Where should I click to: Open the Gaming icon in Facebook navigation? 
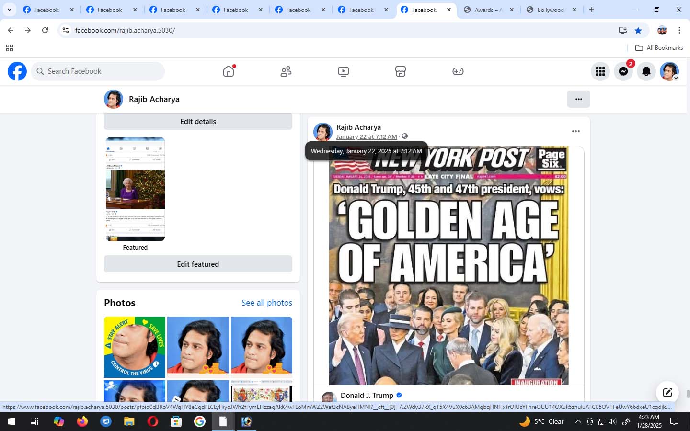(458, 71)
